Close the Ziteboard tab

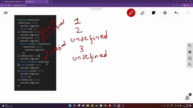coord(47,2)
